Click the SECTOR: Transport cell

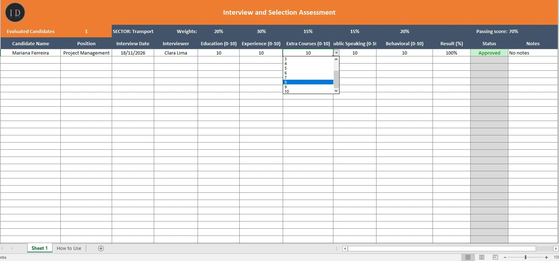pos(133,31)
